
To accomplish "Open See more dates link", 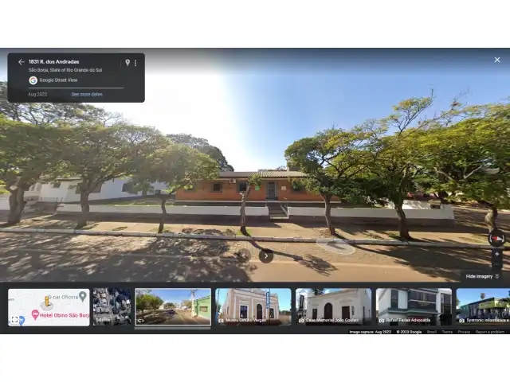I will click(87, 95).
